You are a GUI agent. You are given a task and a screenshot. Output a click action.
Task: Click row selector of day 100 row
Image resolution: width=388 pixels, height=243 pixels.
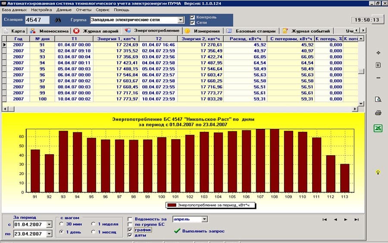(4, 99)
